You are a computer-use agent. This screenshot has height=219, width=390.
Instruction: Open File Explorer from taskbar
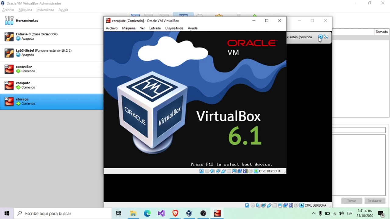(x=133, y=213)
